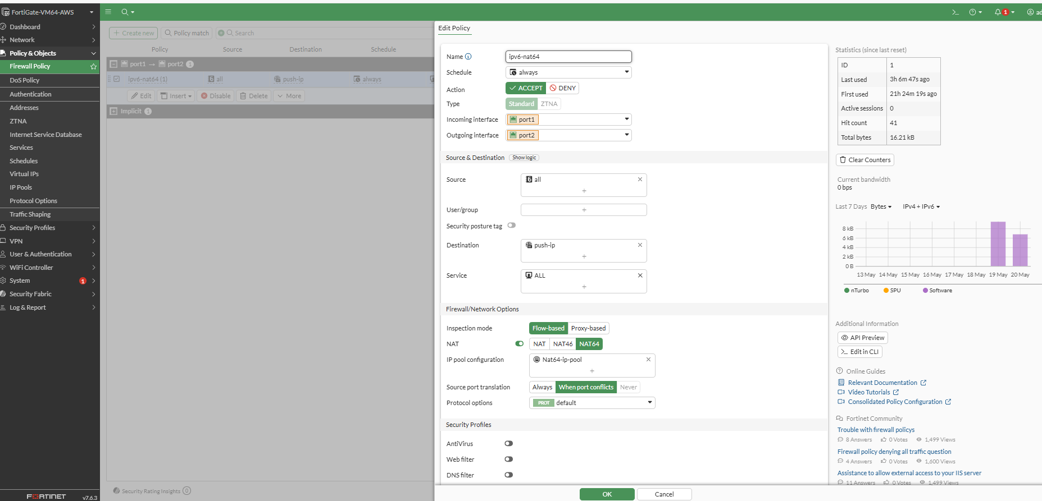Add a Destination with the plus icon
The width and height of the screenshot is (1042, 501).
pos(584,256)
